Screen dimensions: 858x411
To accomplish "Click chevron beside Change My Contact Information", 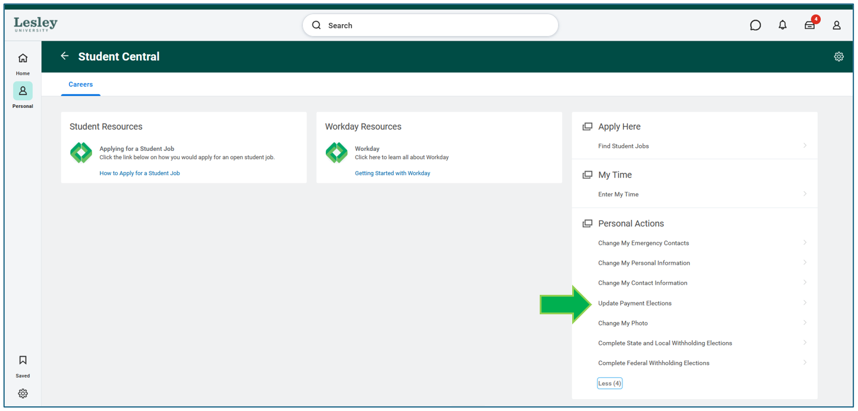I will [x=805, y=282].
